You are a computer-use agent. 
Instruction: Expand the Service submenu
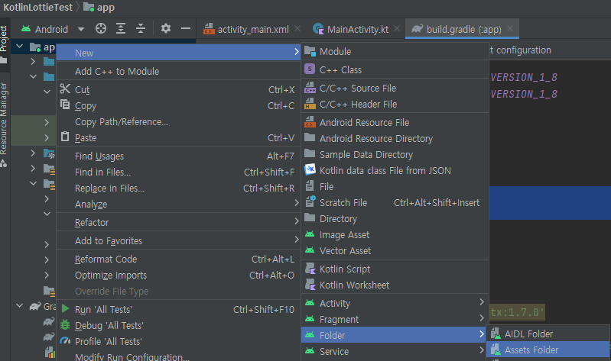pos(395,351)
